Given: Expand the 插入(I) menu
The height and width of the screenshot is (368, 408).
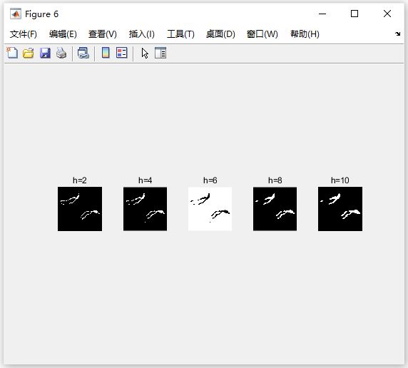Looking at the screenshot, I should click(141, 34).
